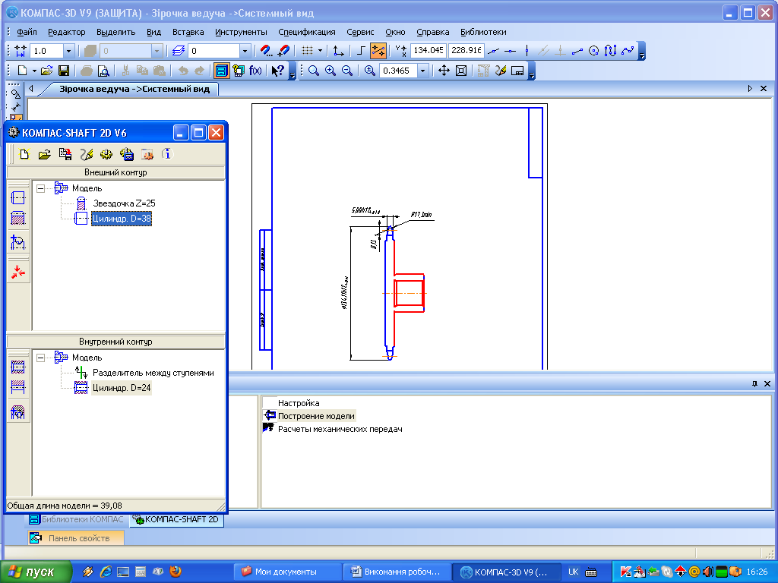
Task: Click zoom out magnifier with minus icon
Action: pyautogui.click(x=347, y=71)
